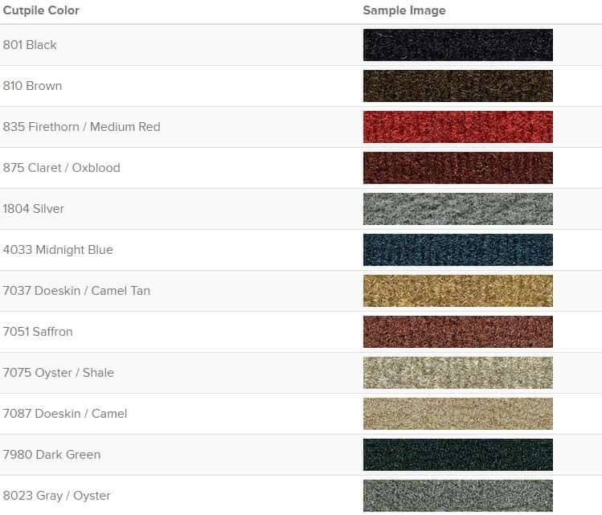Choose the 8023 Gray Oyster swatch
Viewport: 602px width, 515px height.
coord(458,496)
